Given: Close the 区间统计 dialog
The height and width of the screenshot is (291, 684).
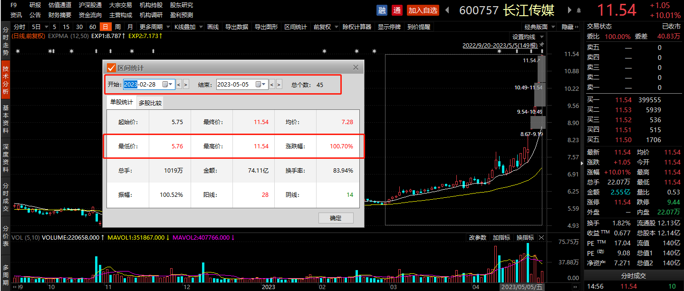Looking at the screenshot, I should 356,68.
